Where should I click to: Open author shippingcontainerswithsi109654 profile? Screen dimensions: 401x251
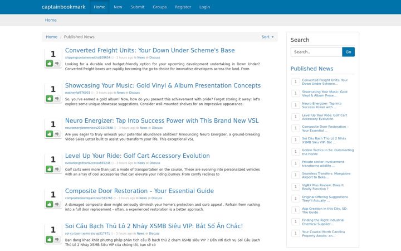88,57
